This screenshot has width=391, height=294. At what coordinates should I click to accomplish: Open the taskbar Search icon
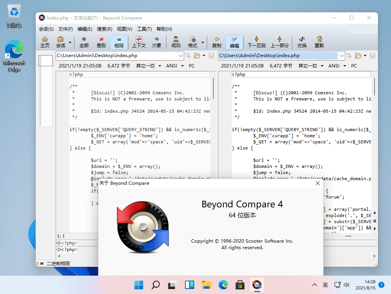point(156,285)
